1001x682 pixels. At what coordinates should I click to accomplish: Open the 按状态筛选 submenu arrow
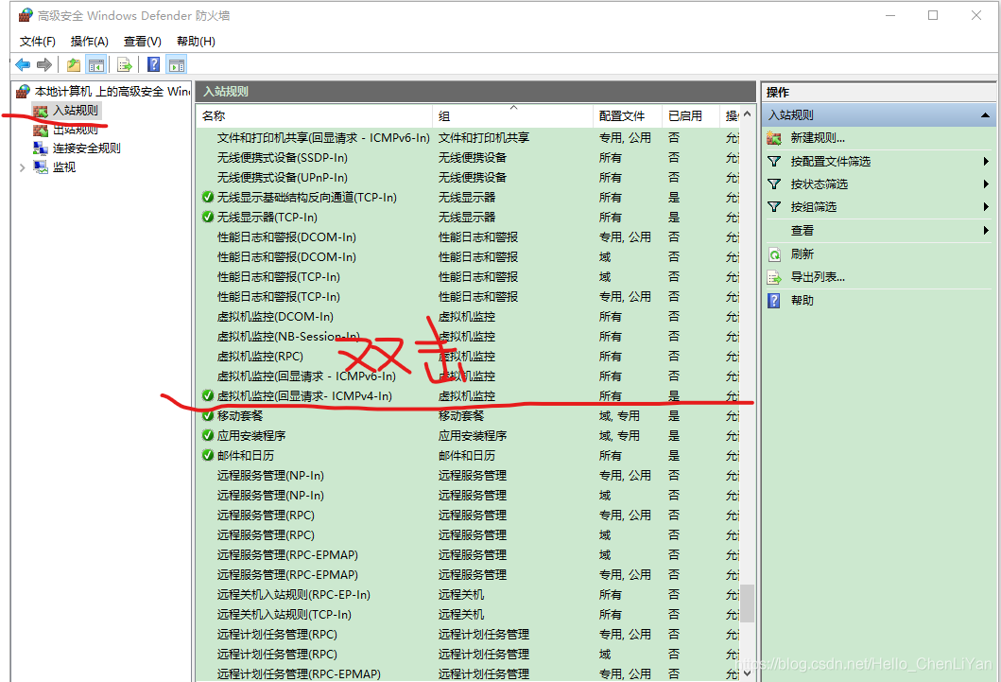pos(986,184)
